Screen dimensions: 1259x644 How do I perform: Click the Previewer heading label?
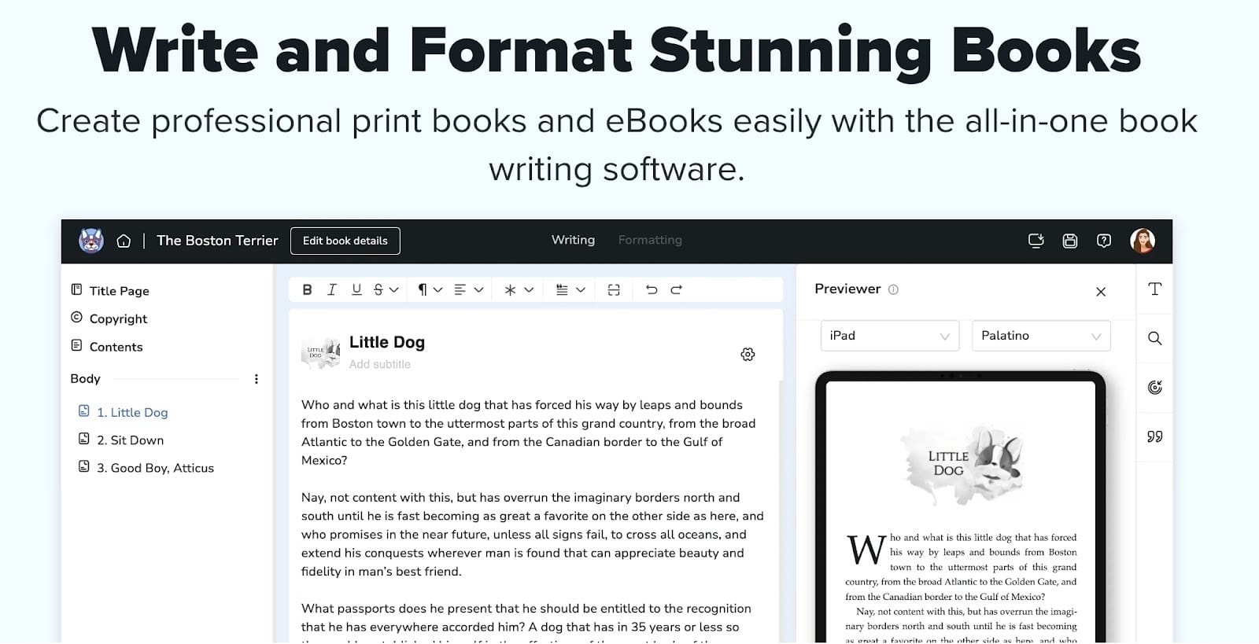pos(847,289)
